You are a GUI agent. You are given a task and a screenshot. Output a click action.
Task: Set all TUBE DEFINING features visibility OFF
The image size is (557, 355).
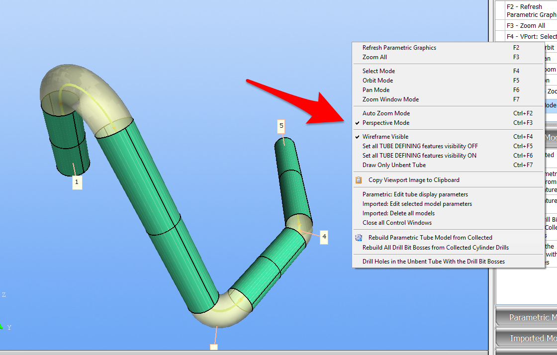click(x=420, y=146)
